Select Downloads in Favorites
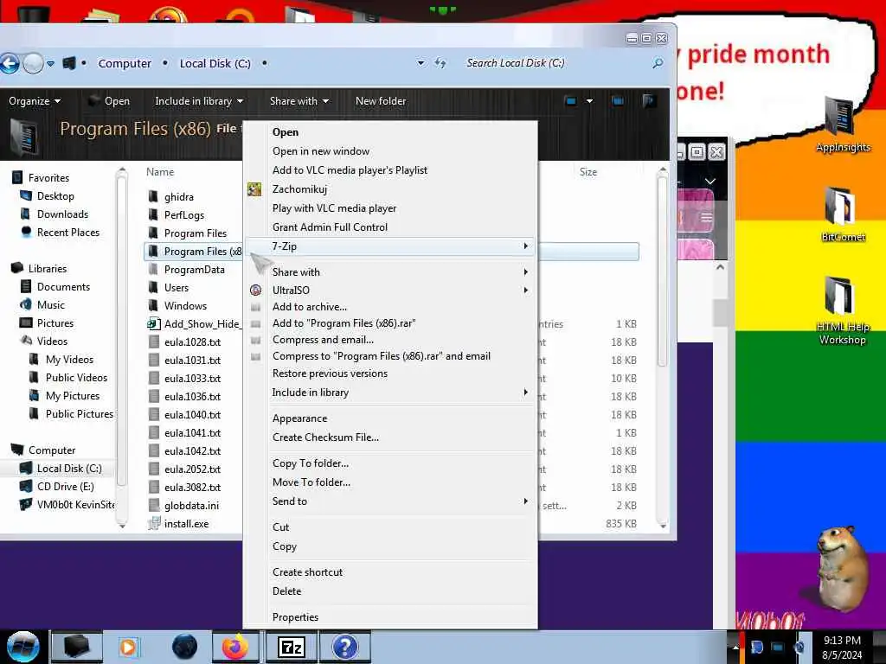The height and width of the screenshot is (664, 886). coord(62,214)
